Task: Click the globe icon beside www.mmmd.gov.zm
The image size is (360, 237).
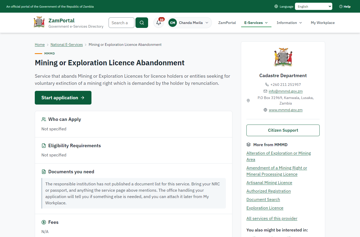Action: [265, 110]
